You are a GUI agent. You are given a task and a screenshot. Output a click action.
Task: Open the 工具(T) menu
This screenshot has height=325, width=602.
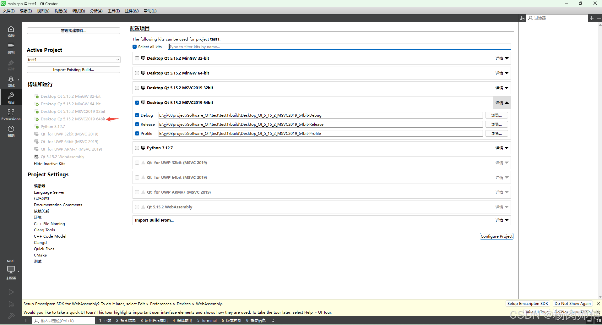(x=114, y=11)
